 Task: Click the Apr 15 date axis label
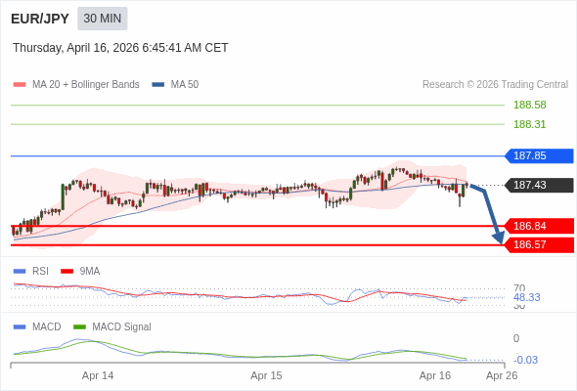click(266, 375)
